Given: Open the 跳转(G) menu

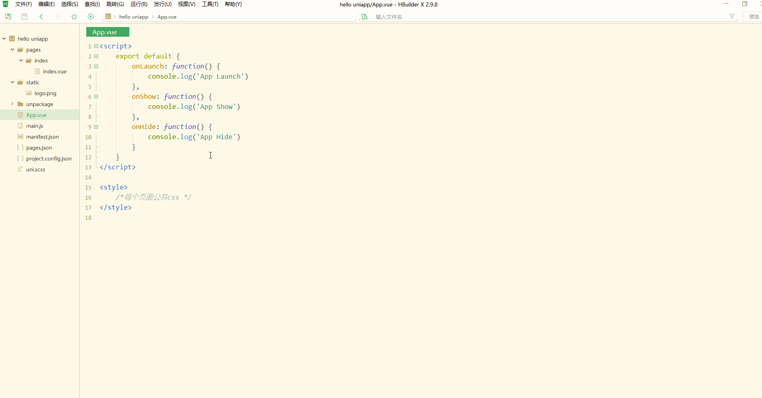Looking at the screenshot, I should point(115,4).
